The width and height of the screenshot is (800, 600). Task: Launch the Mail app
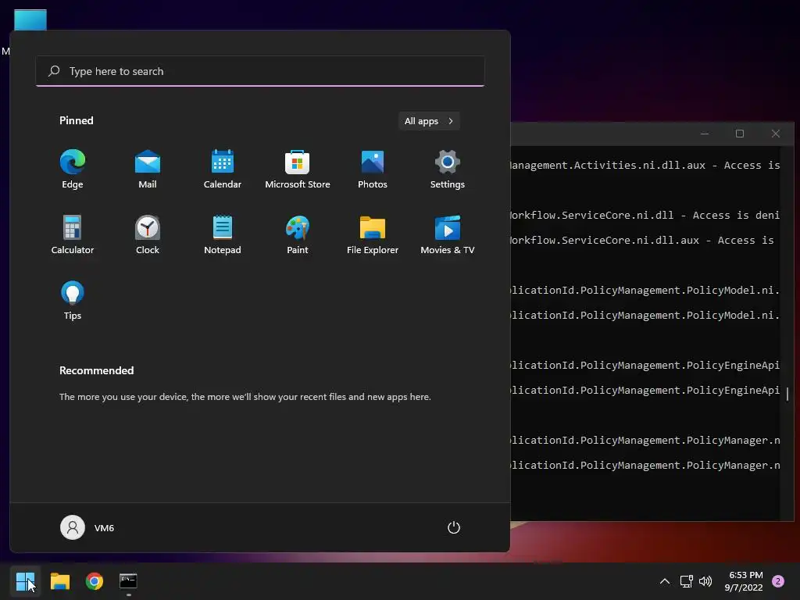click(x=148, y=170)
